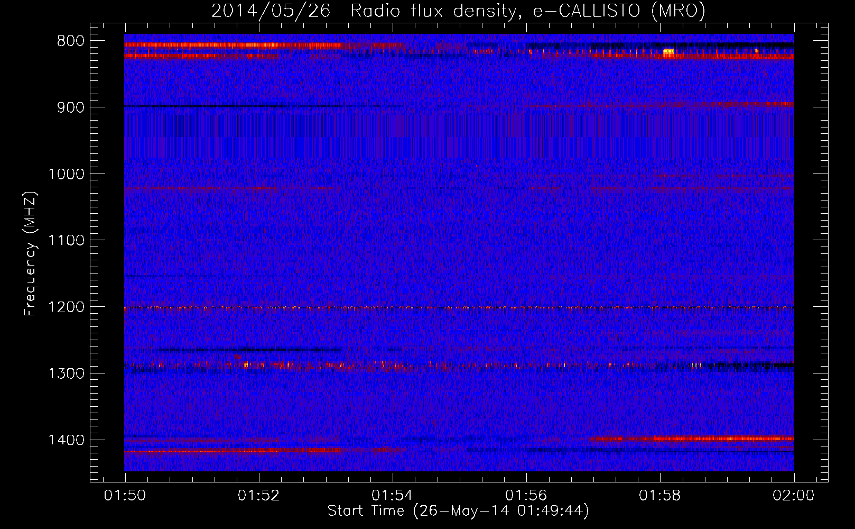Select the 'Frequency (MHZ)' axis label
855x529 pixels.
pos(30,254)
